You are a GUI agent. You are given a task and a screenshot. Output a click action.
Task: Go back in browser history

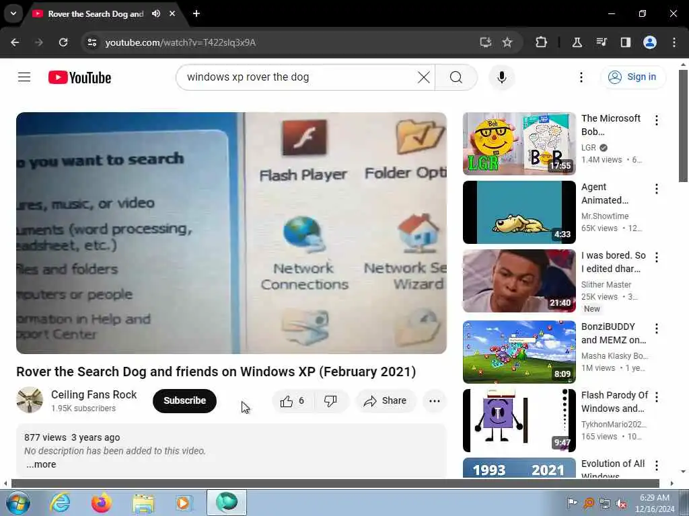(15, 42)
